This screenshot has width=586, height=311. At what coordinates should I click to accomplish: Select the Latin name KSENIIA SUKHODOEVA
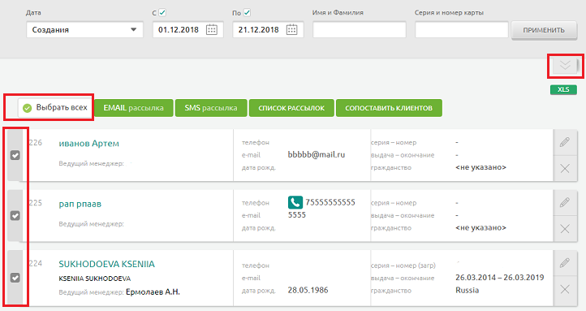click(x=94, y=279)
